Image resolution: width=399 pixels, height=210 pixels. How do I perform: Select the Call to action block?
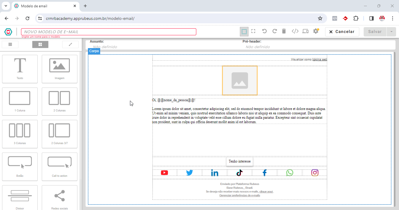click(x=60, y=167)
